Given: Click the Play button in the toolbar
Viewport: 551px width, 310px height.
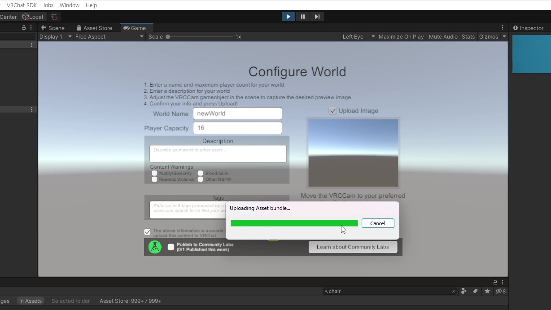Looking at the screenshot, I should (288, 17).
